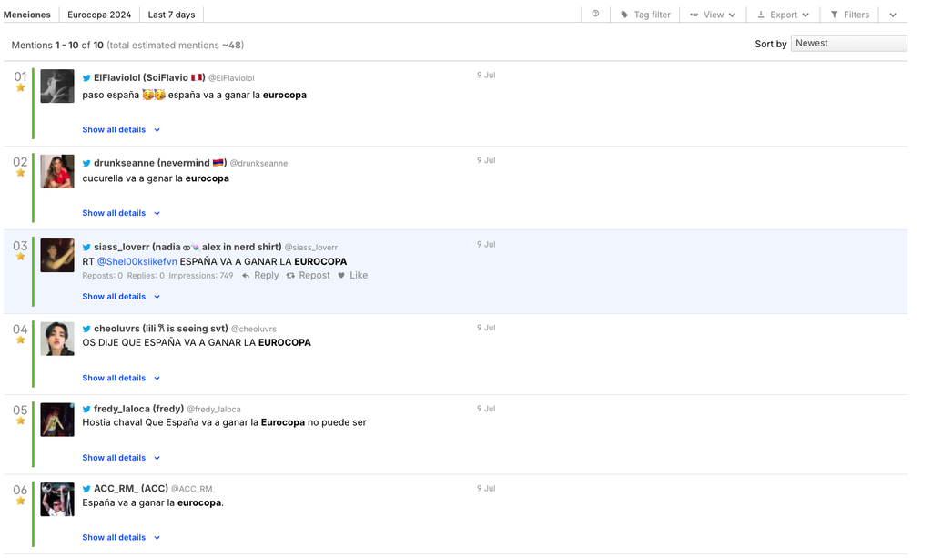The height and width of the screenshot is (558, 932).
Task: Click Show all details for cheoluvrs
Action: 121,378
